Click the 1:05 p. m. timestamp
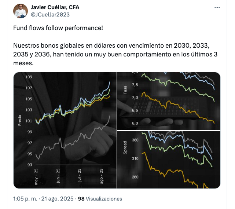The height and width of the screenshot is (209, 235). pos(26,199)
